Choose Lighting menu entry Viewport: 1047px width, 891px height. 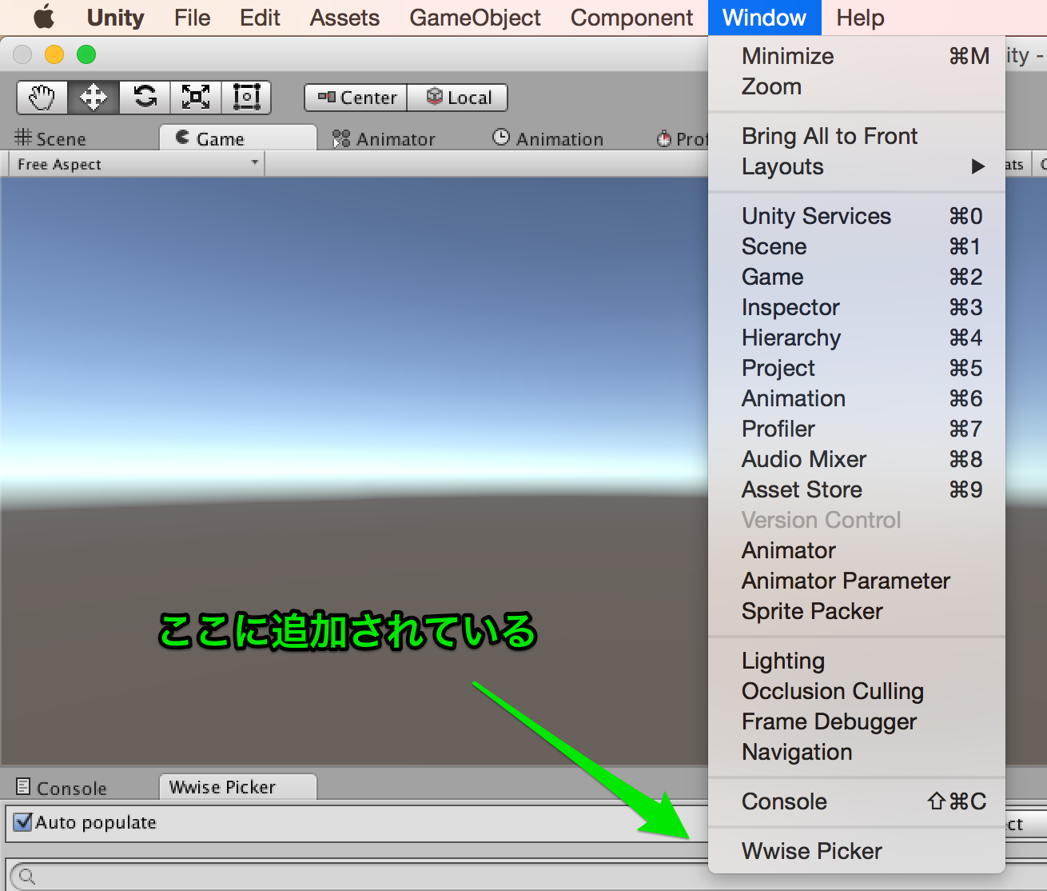click(x=857, y=661)
